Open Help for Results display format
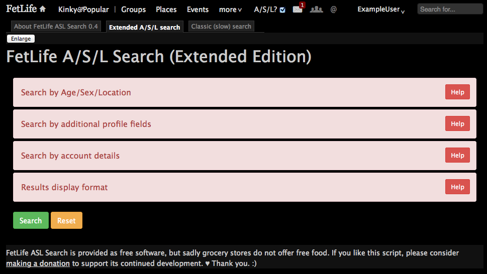The width and height of the screenshot is (487, 274). [457, 187]
